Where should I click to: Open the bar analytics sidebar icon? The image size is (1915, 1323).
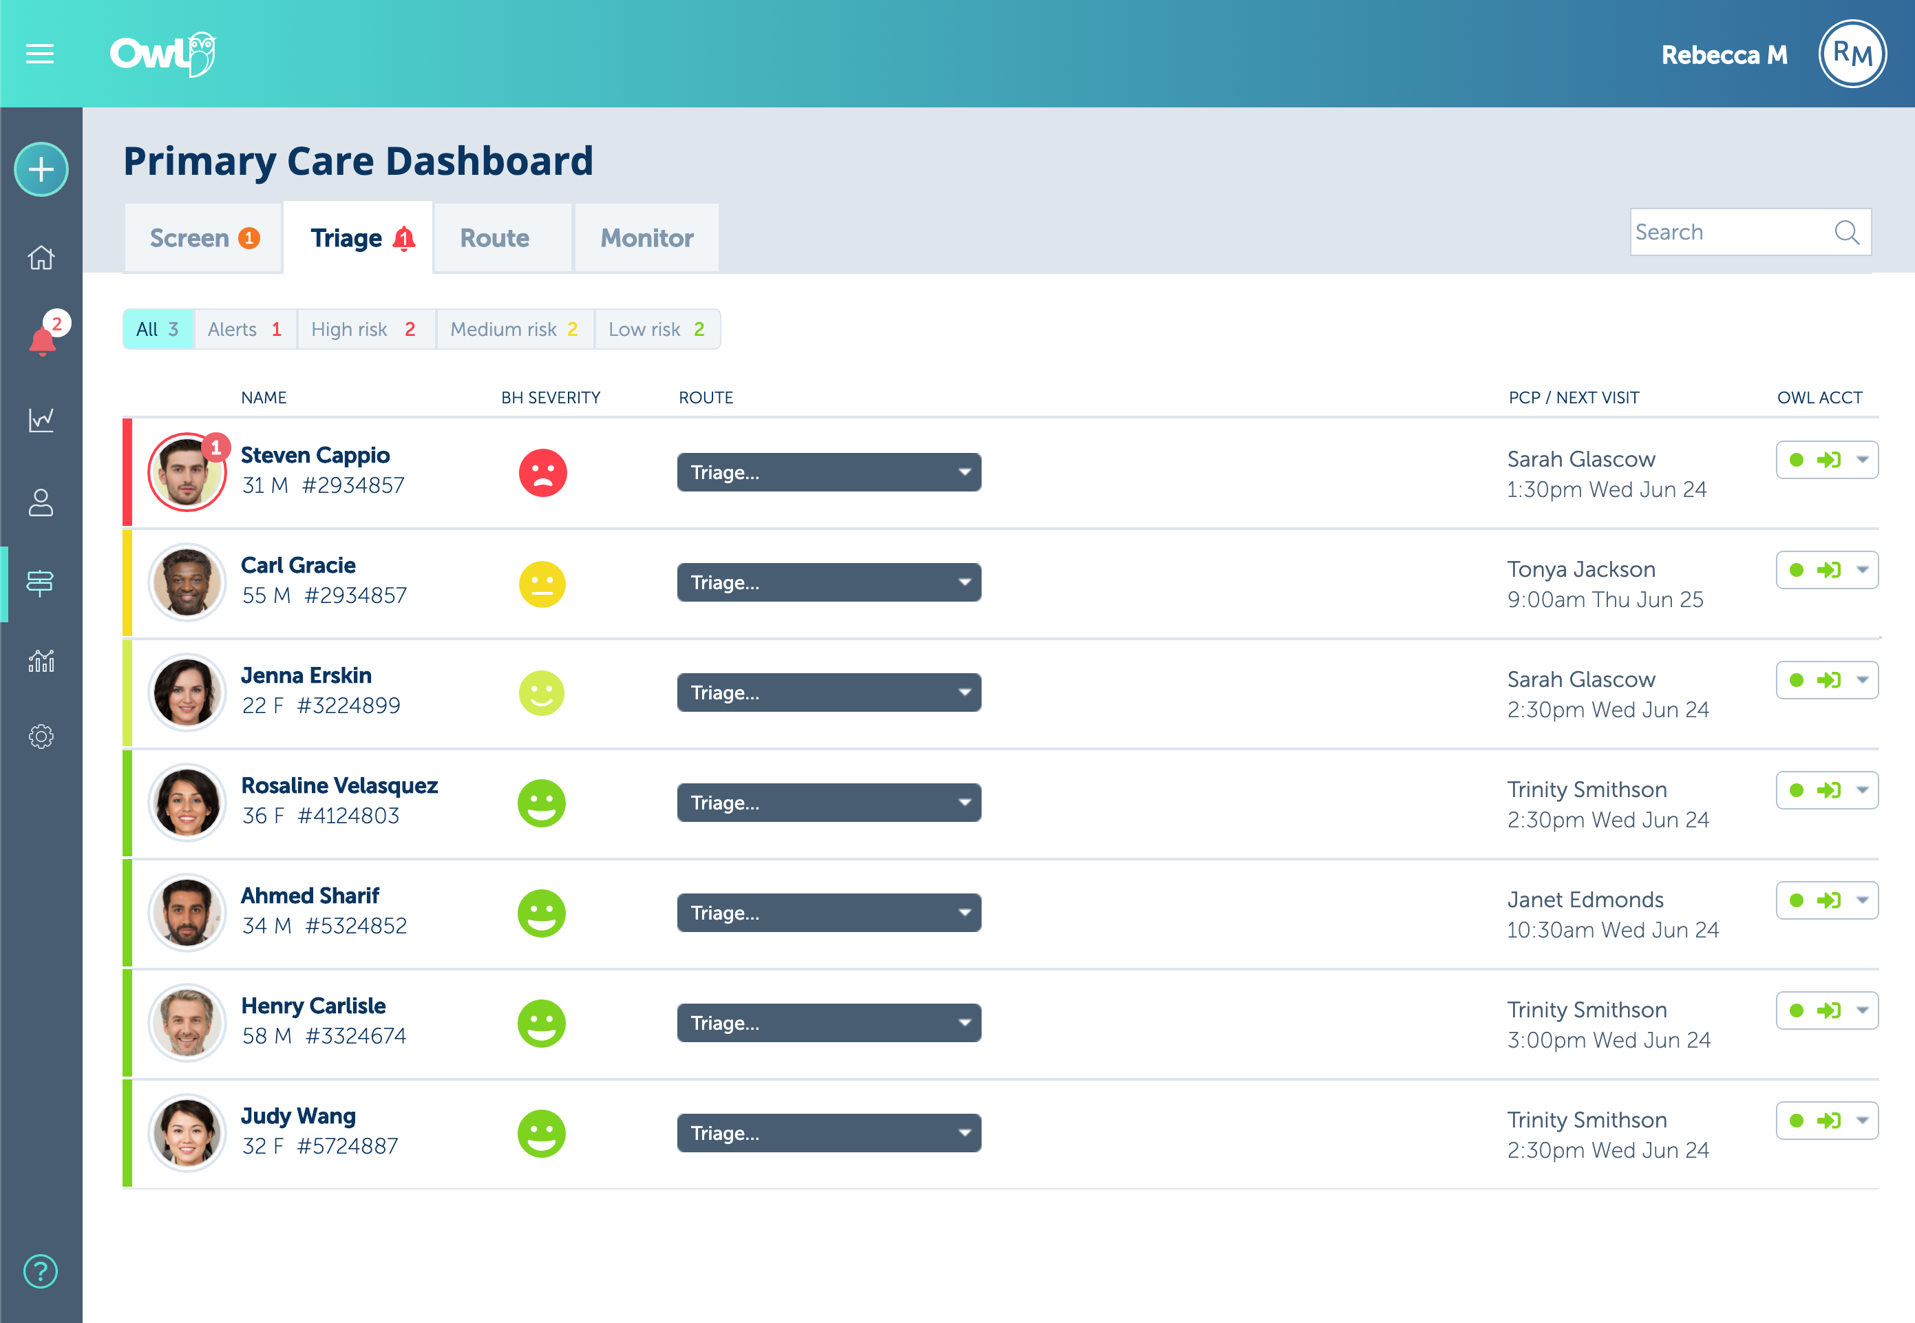click(41, 661)
